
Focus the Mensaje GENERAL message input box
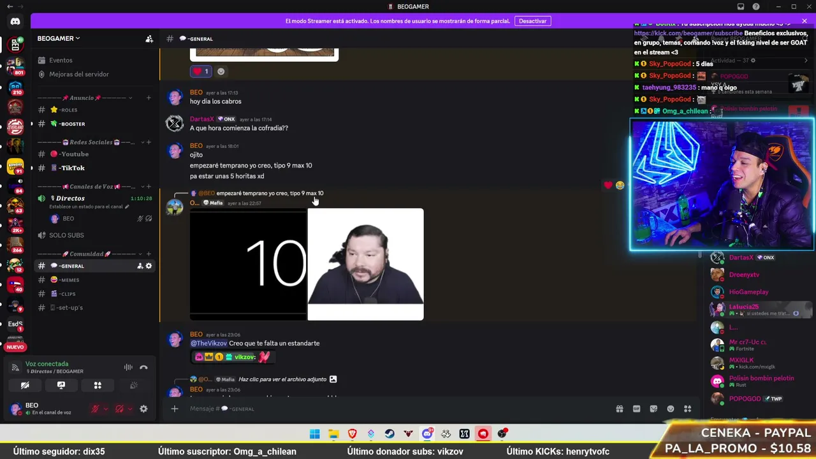[395, 409]
